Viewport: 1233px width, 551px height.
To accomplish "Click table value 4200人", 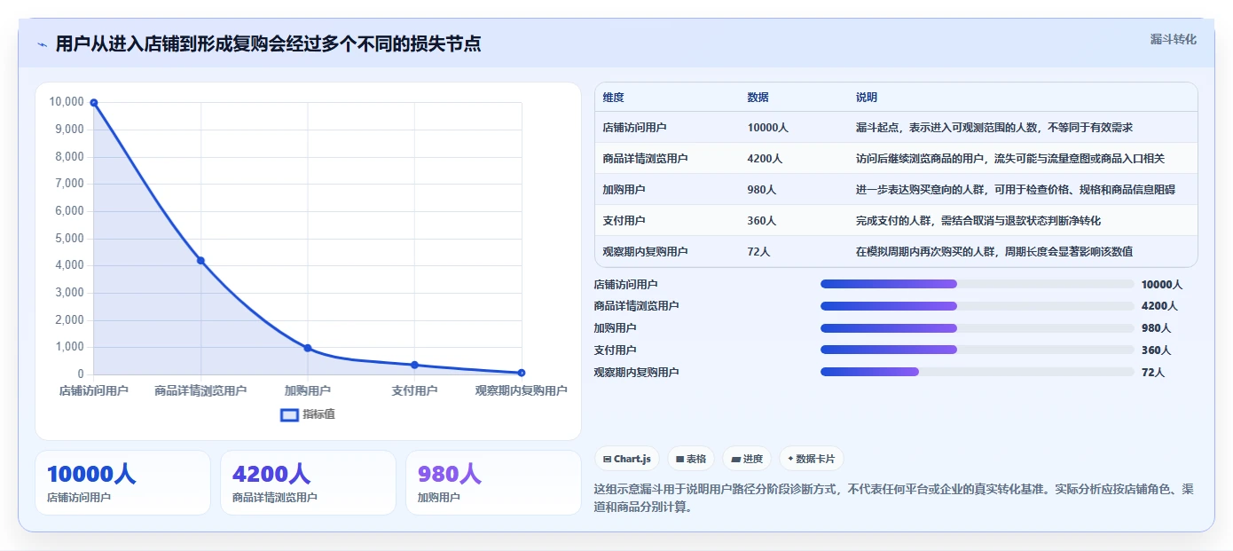I will [765, 159].
